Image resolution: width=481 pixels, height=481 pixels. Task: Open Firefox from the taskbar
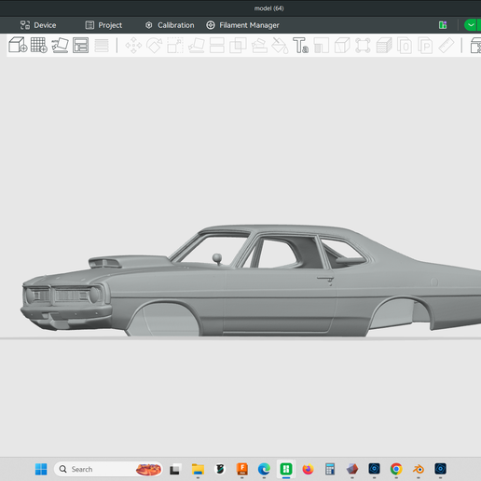[309, 469]
